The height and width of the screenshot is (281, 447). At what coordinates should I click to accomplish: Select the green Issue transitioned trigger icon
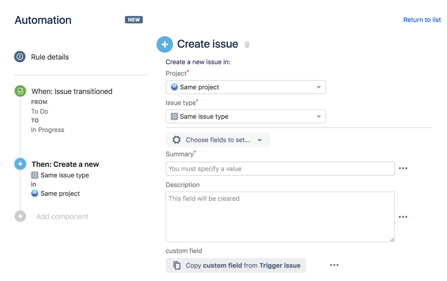click(x=20, y=91)
